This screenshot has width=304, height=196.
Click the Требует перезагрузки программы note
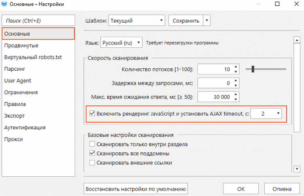point(182,43)
